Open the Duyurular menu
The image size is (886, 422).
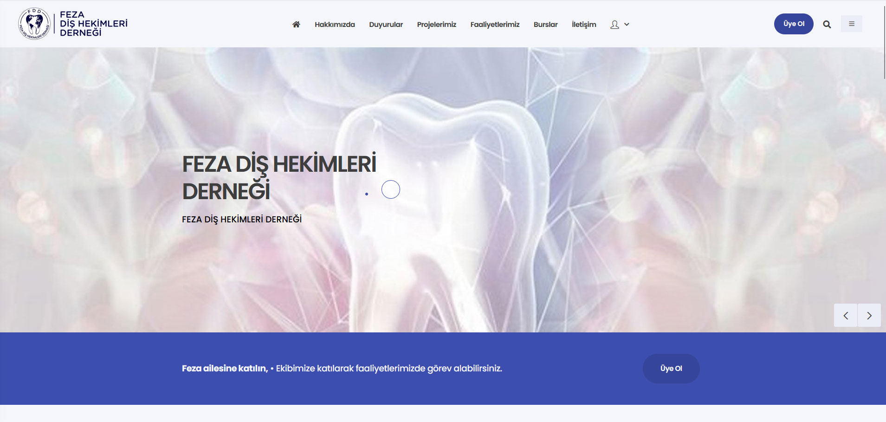click(x=386, y=25)
